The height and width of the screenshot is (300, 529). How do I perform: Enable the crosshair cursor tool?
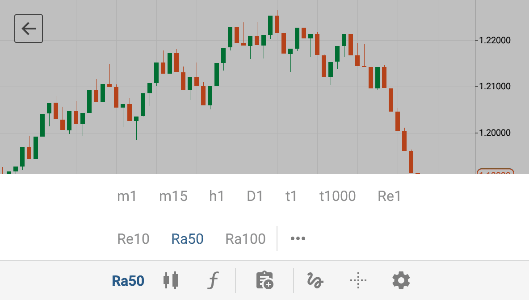(358, 280)
